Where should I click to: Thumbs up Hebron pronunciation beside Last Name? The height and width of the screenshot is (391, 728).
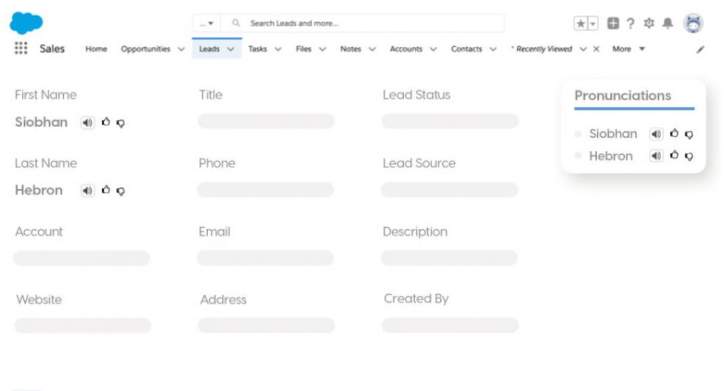click(x=106, y=190)
